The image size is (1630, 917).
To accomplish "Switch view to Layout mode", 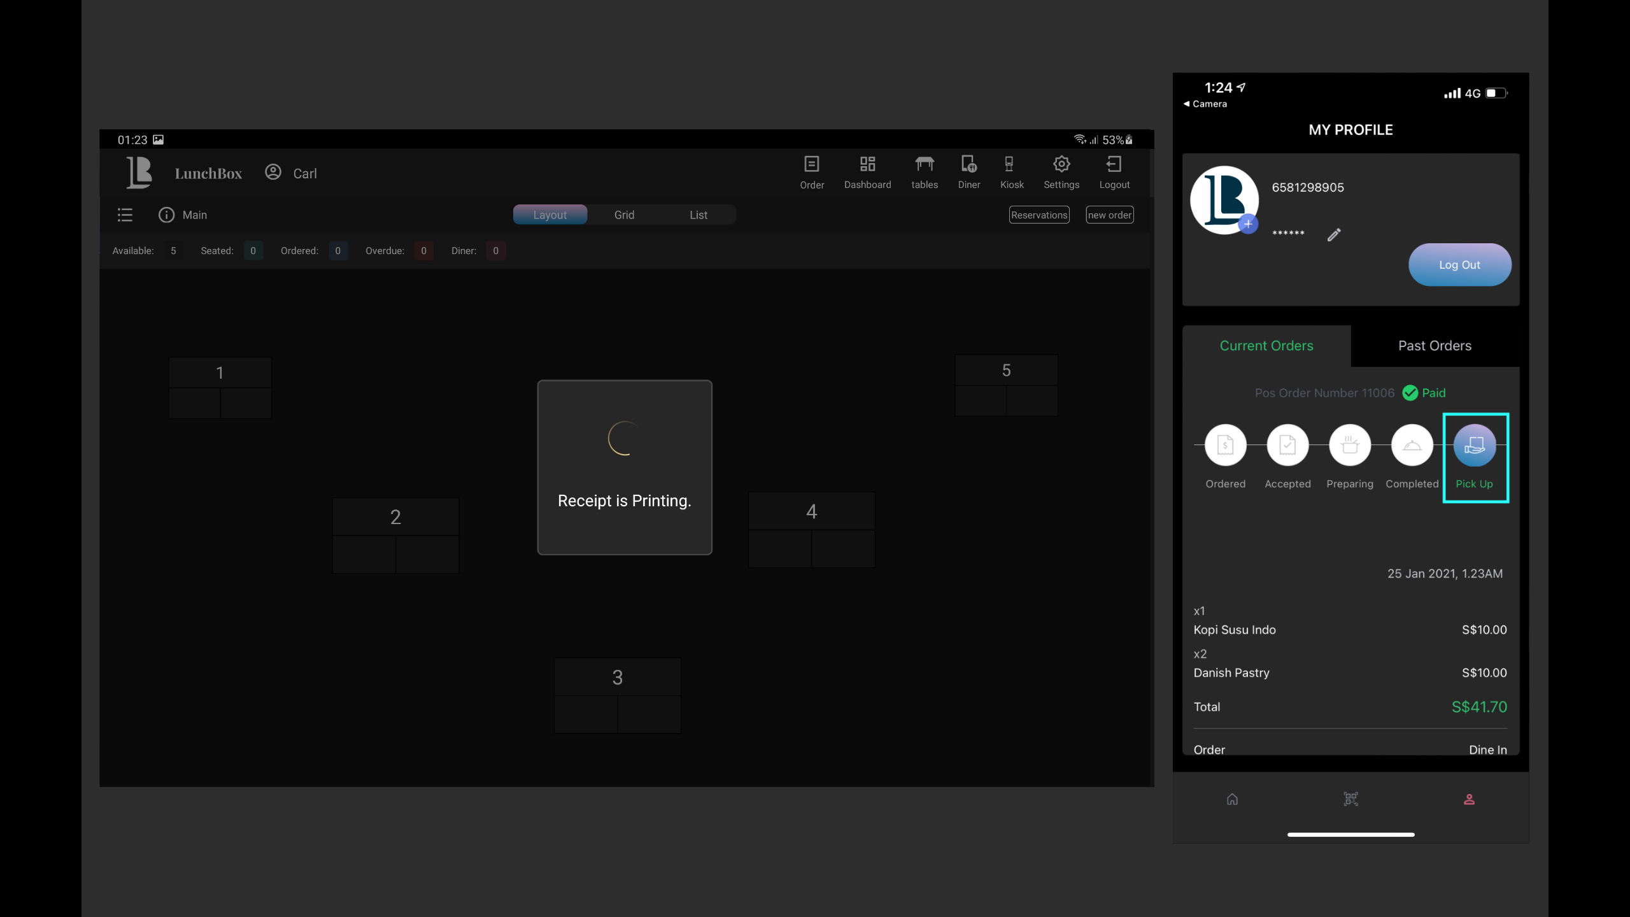I will pos(549,215).
